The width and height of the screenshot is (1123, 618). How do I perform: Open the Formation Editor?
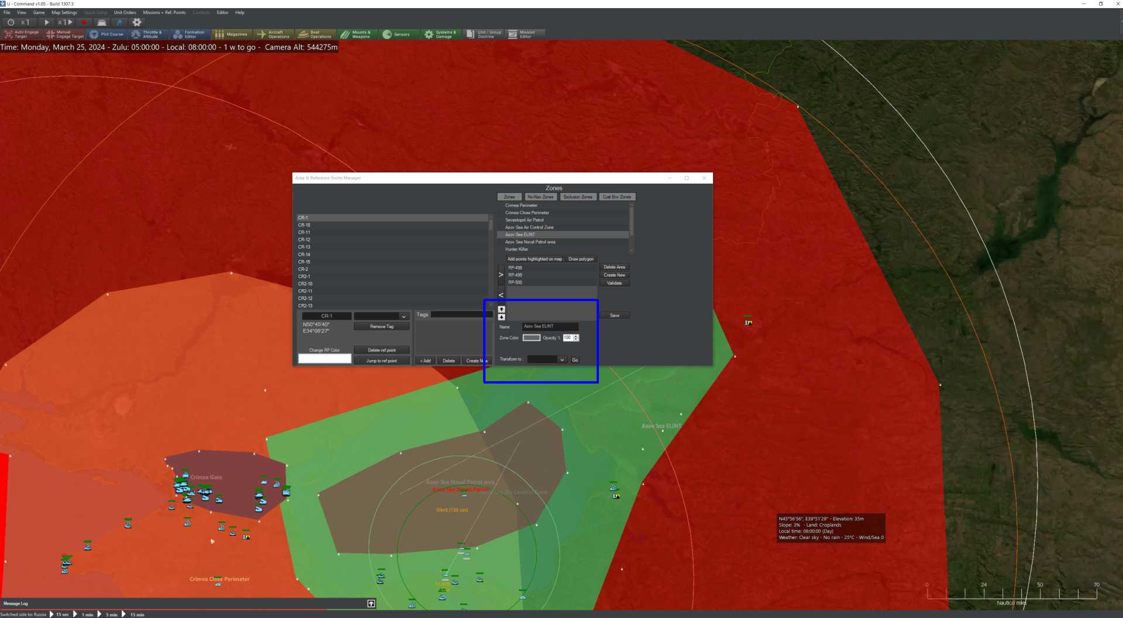[x=190, y=34]
